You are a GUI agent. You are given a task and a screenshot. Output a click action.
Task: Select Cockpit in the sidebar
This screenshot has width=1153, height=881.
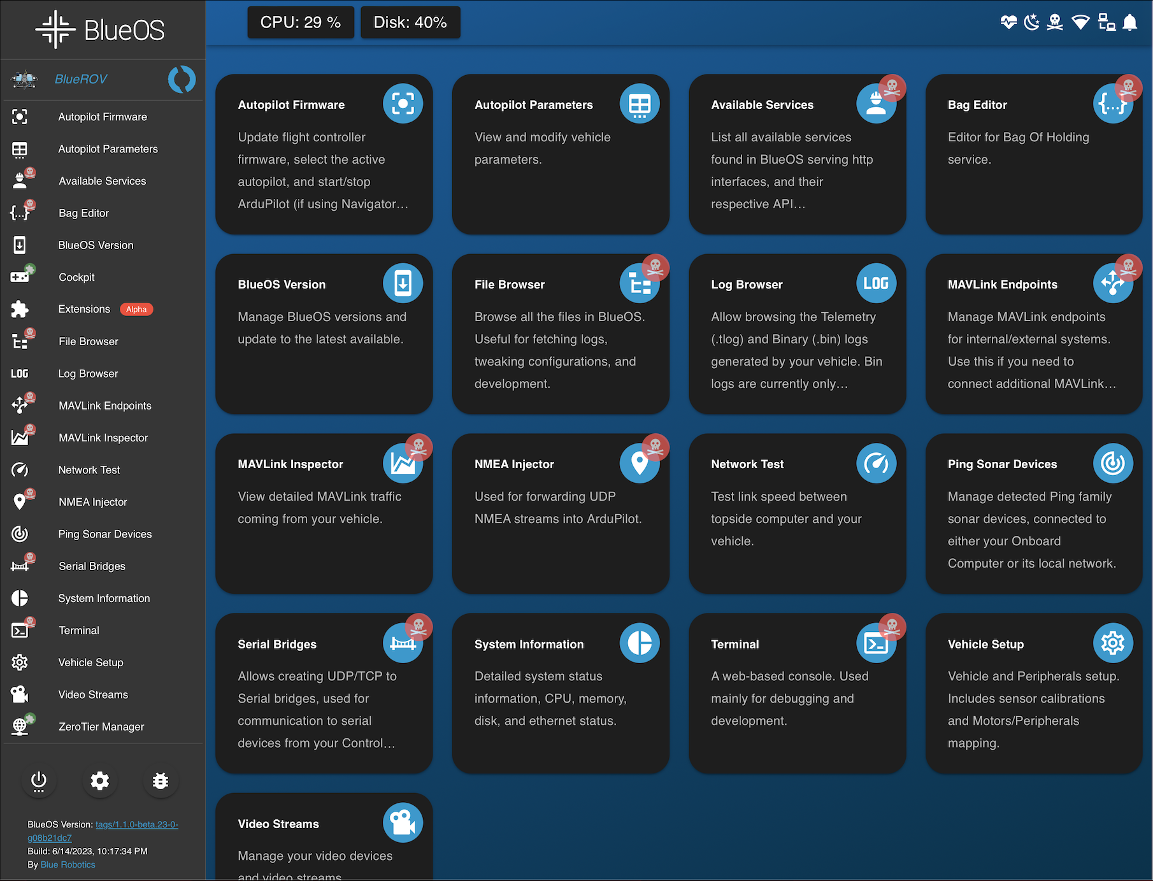pos(76,277)
